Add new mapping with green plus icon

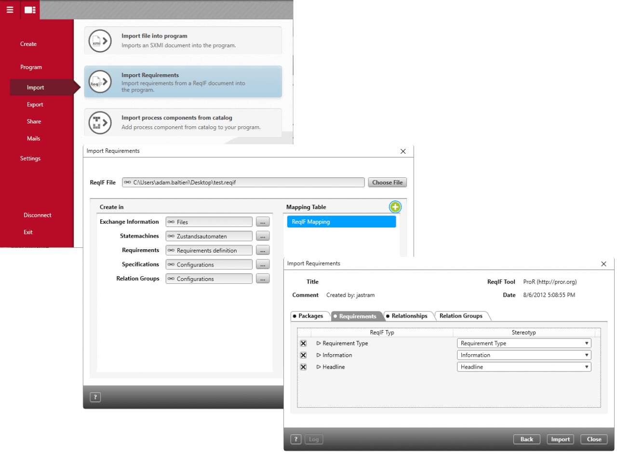395,207
